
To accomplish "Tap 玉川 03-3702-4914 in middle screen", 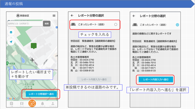I will pos(82,65).
